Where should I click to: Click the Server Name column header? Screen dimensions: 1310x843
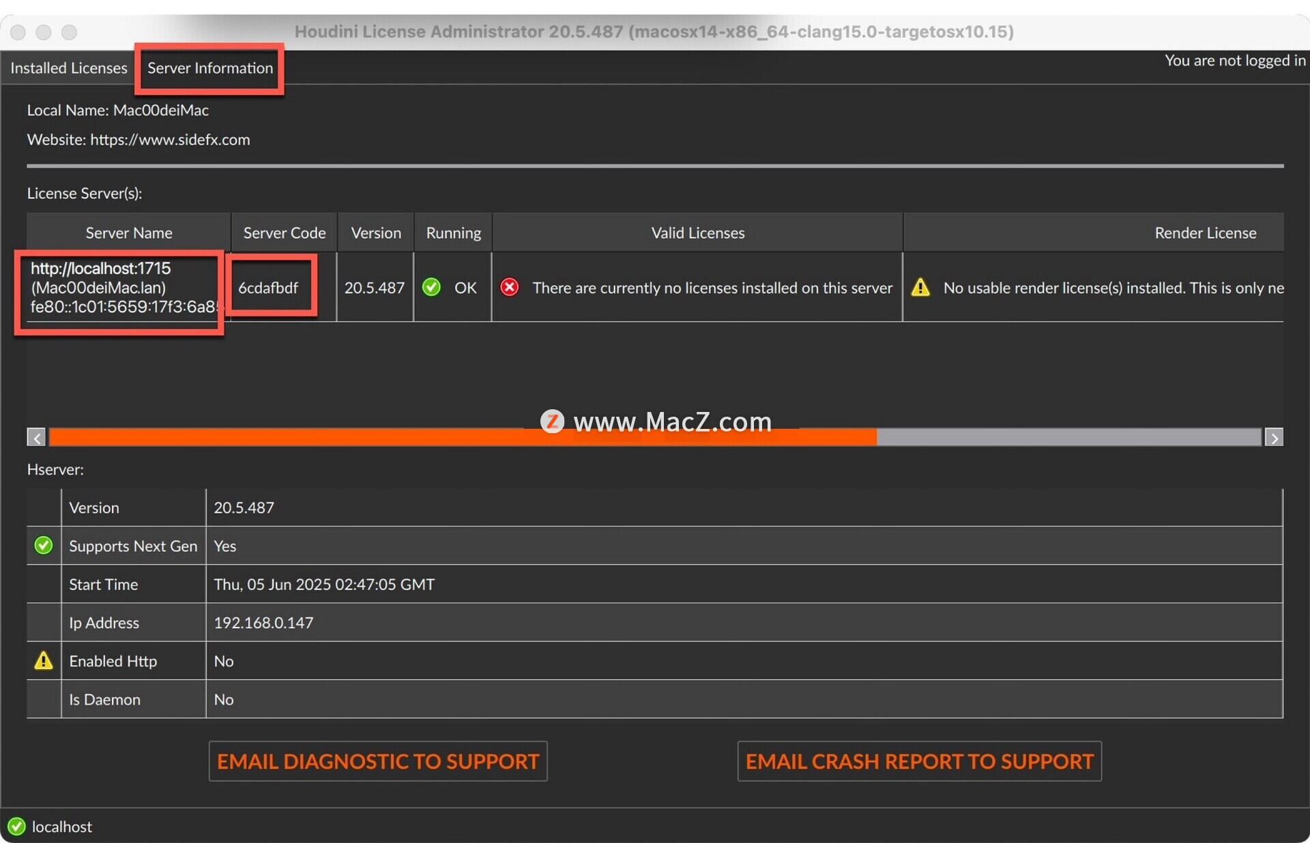(129, 233)
